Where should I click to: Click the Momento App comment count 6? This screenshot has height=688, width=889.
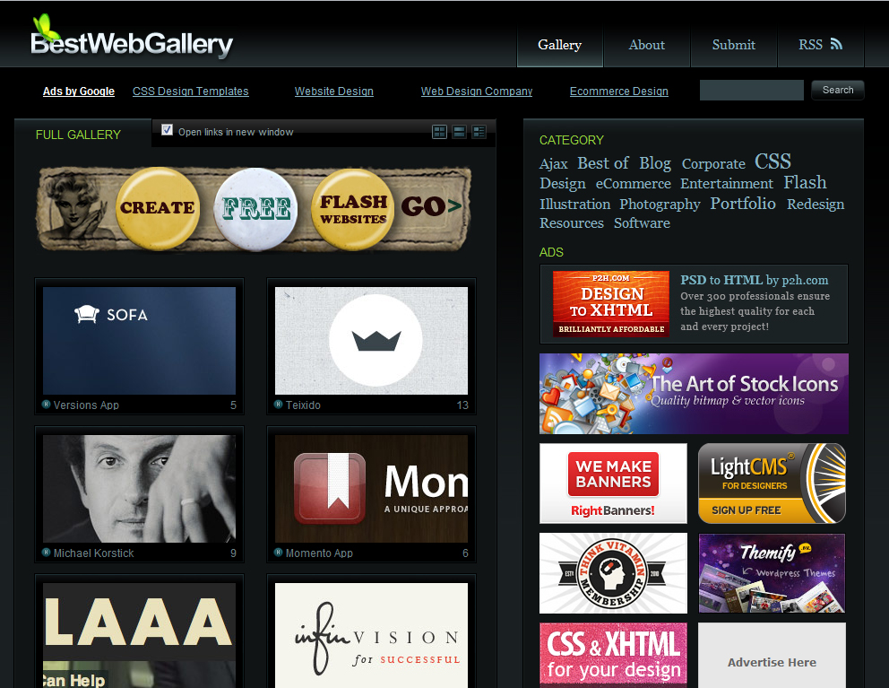(x=465, y=553)
